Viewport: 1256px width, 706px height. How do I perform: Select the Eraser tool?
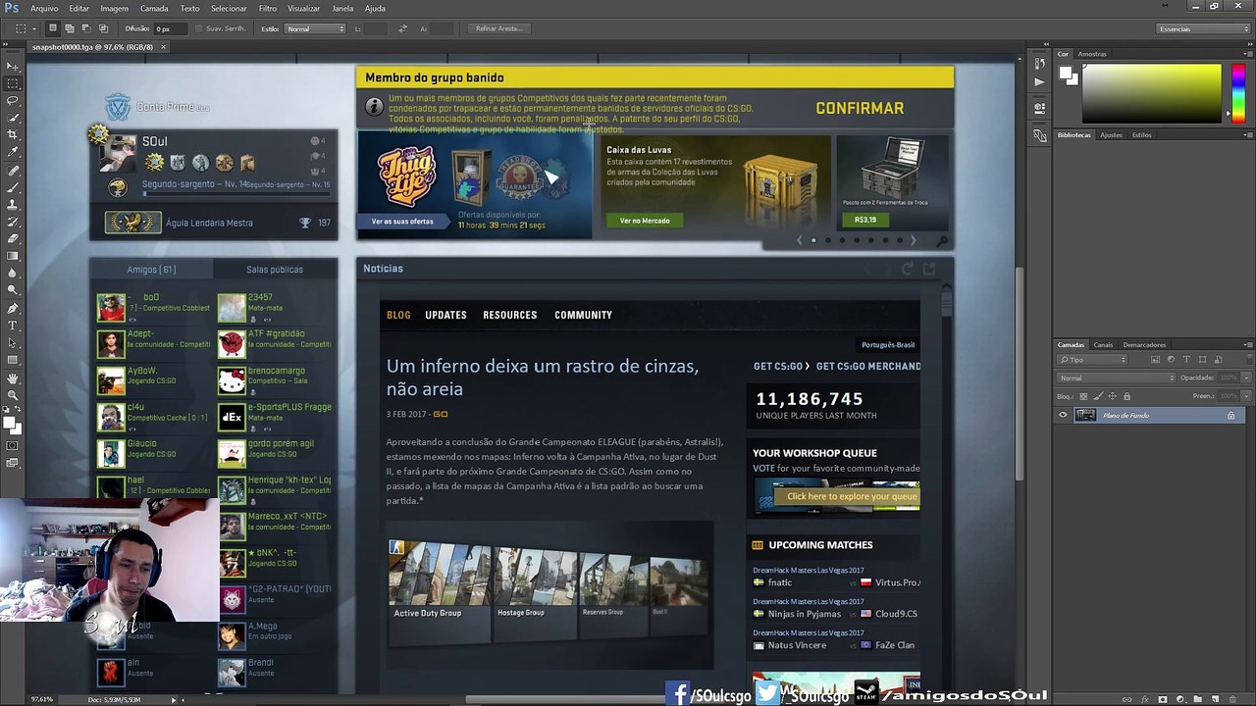pos(13,238)
